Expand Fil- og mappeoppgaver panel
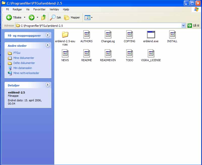 48,35
